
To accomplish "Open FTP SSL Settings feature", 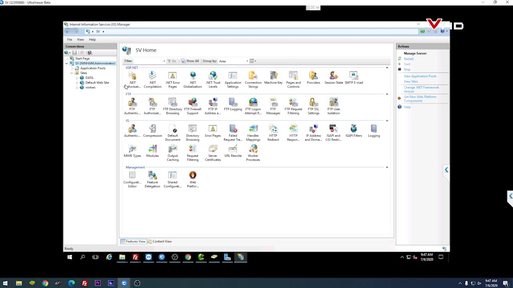I will 313,106.
